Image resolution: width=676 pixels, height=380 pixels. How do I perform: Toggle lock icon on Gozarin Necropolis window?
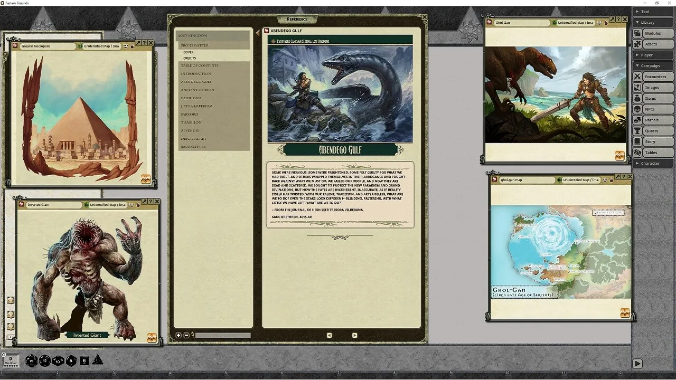[x=132, y=46]
